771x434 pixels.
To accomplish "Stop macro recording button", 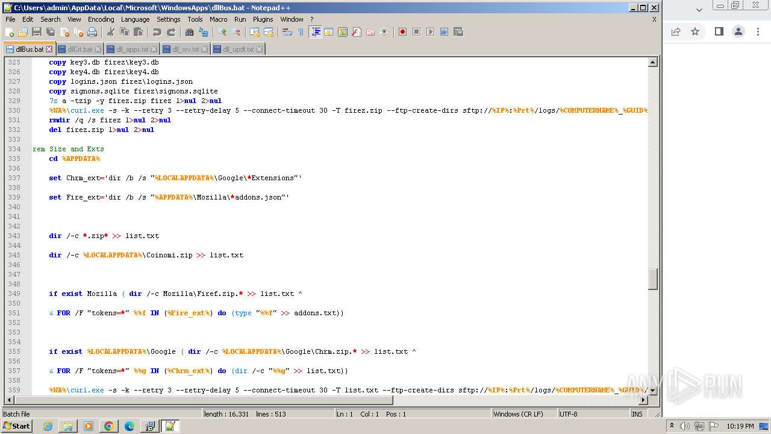I will pyautogui.click(x=416, y=32).
